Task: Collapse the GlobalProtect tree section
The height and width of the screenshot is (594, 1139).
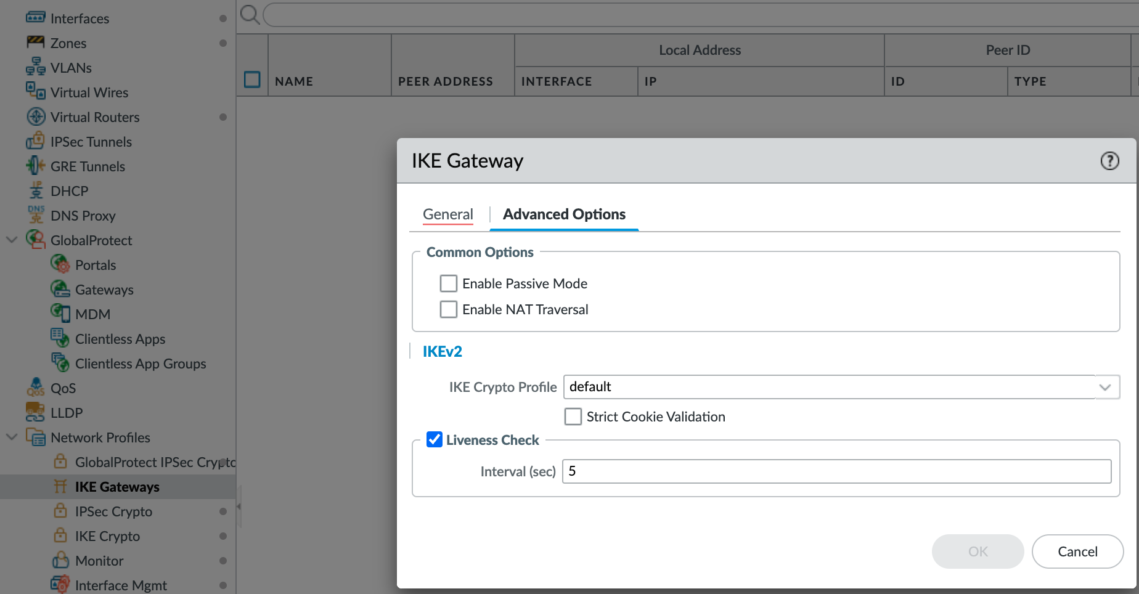Action: click(x=12, y=240)
